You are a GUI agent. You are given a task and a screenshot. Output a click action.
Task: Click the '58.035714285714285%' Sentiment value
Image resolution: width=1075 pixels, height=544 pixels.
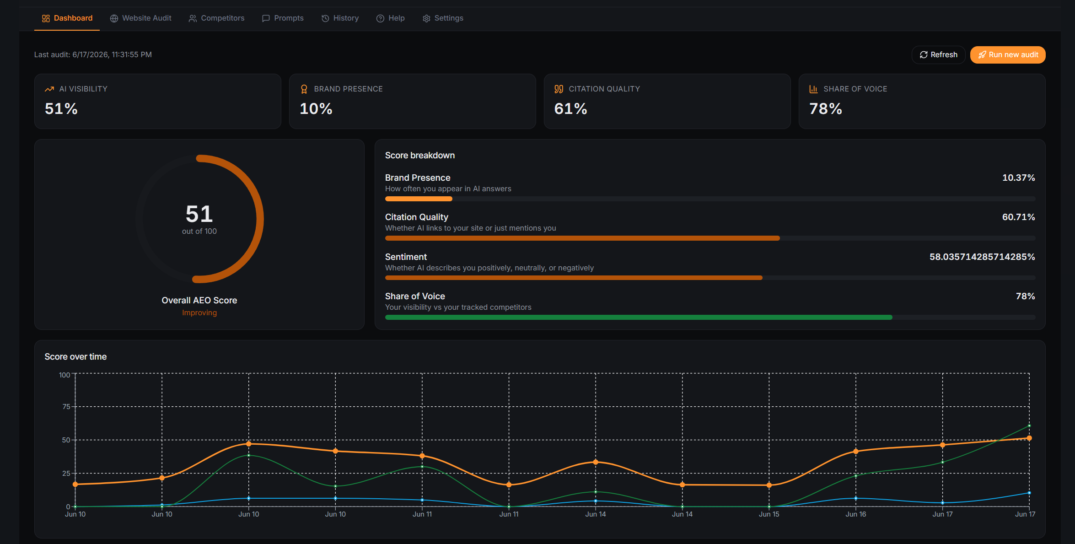(x=982, y=257)
